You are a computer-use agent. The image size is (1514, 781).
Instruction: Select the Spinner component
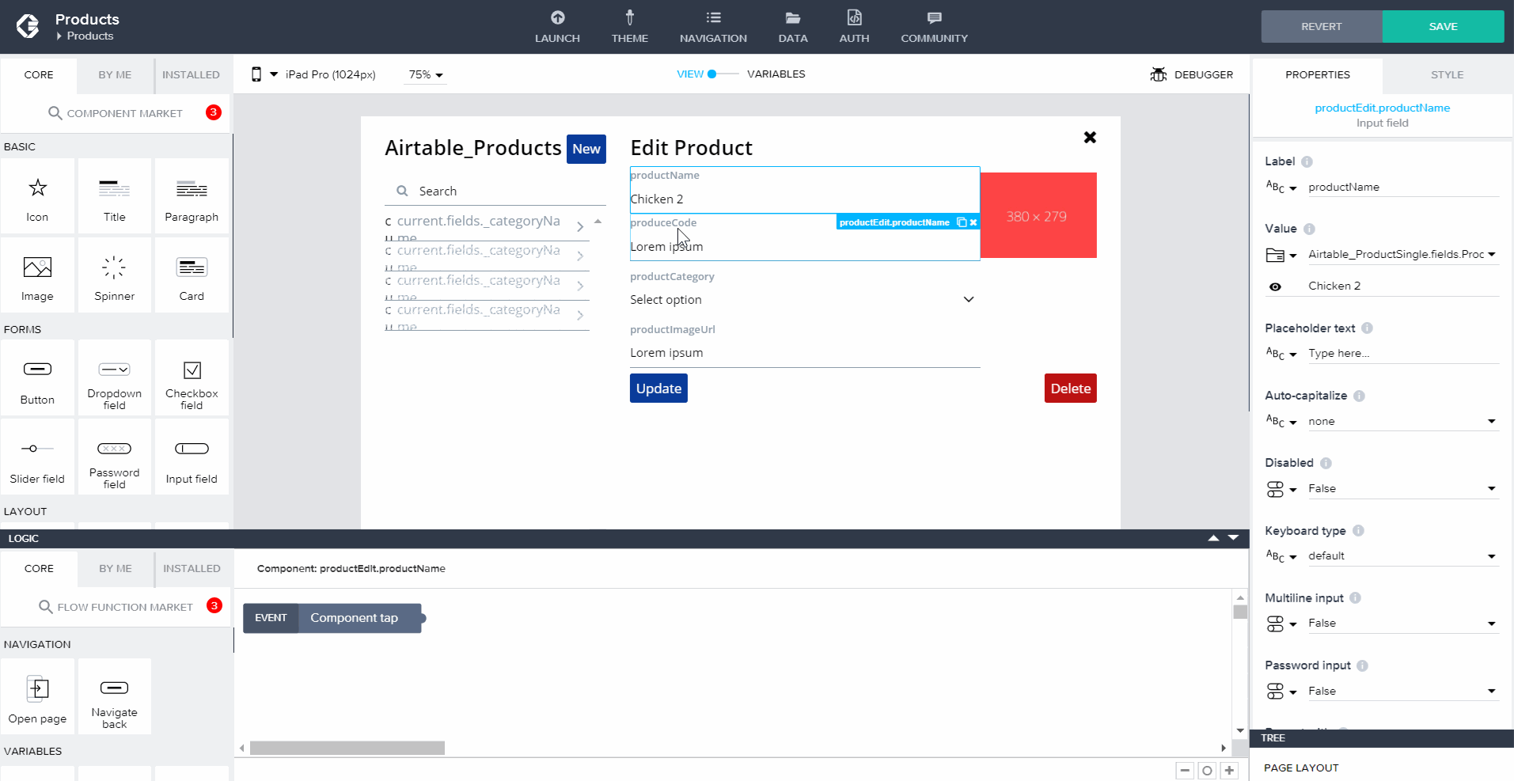(x=115, y=275)
